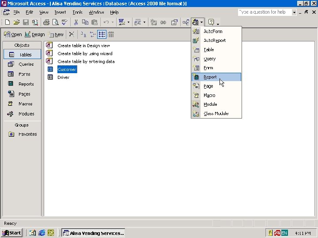Choose Macro from New Object menu
The image size is (318, 238).
click(216, 95)
